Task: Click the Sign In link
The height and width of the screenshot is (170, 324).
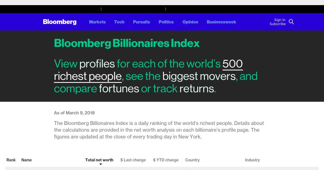Action: pyautogui.click(x=280, y=20)
